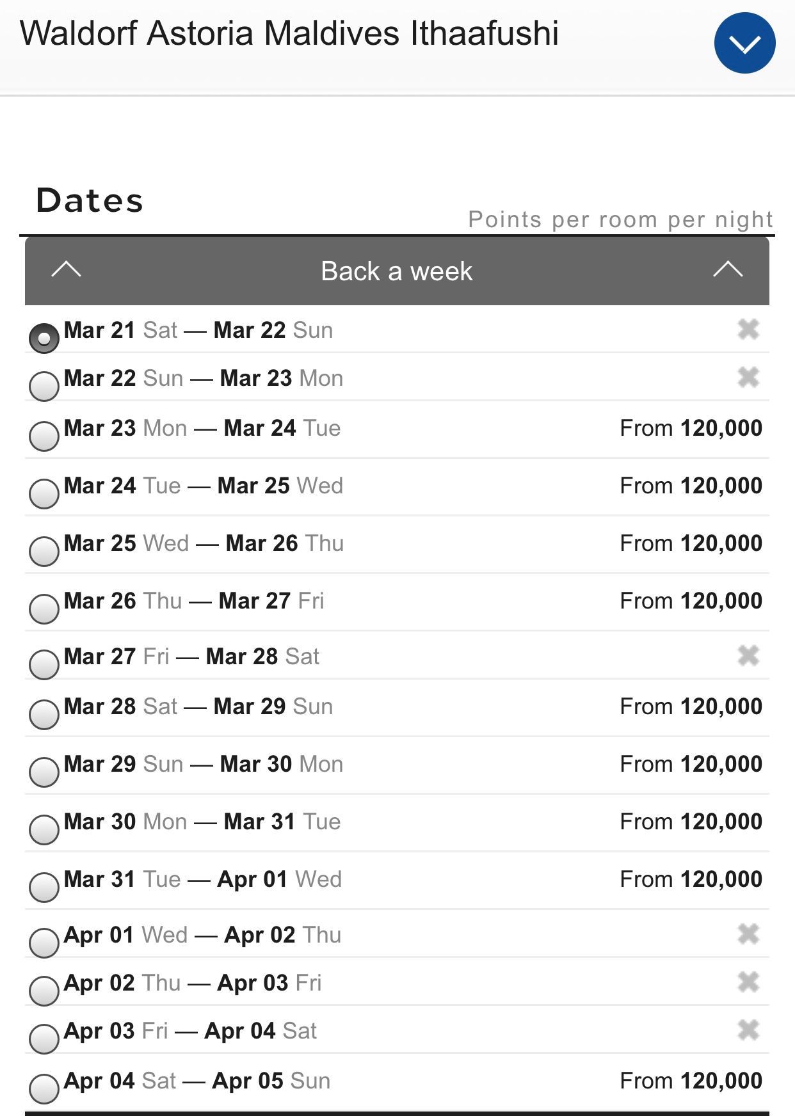This screenshot has width=795, height=1116.
Task: Click From 120,000 price for Mar 24–25
Action: click(x=691, y=486)
